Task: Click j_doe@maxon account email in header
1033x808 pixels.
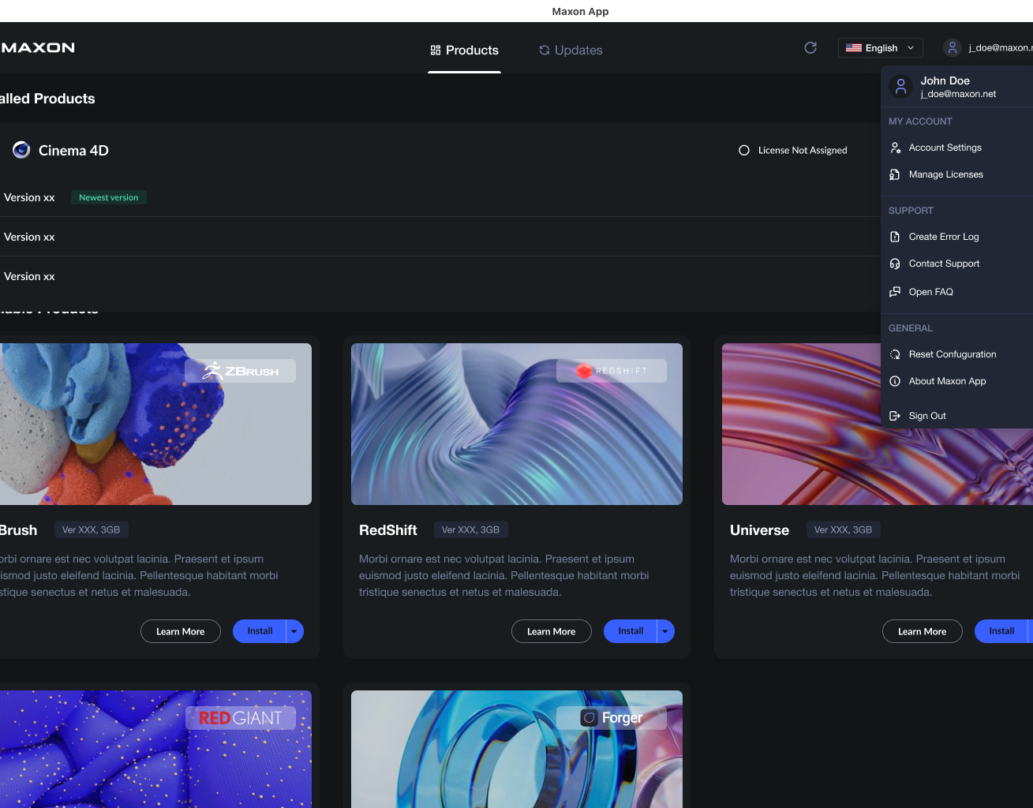Action: pos(1000,48)
